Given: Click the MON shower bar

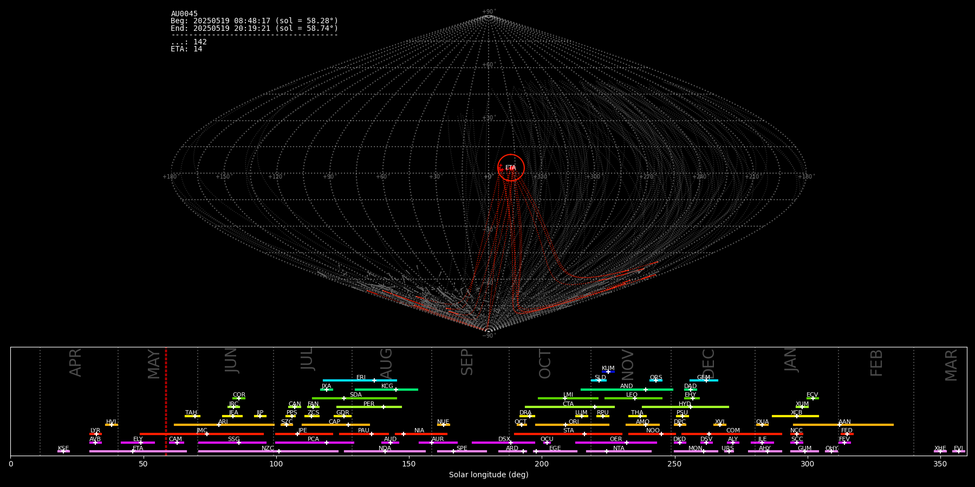Looking at the screenshot, I should pos(695,451).
